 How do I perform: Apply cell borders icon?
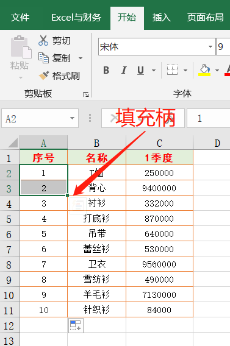pyautogui.click(x=172, y=70)
